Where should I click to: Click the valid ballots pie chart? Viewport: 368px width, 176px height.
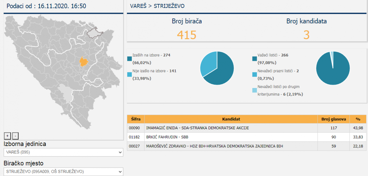pyautogui.click(x=333, y=68)
